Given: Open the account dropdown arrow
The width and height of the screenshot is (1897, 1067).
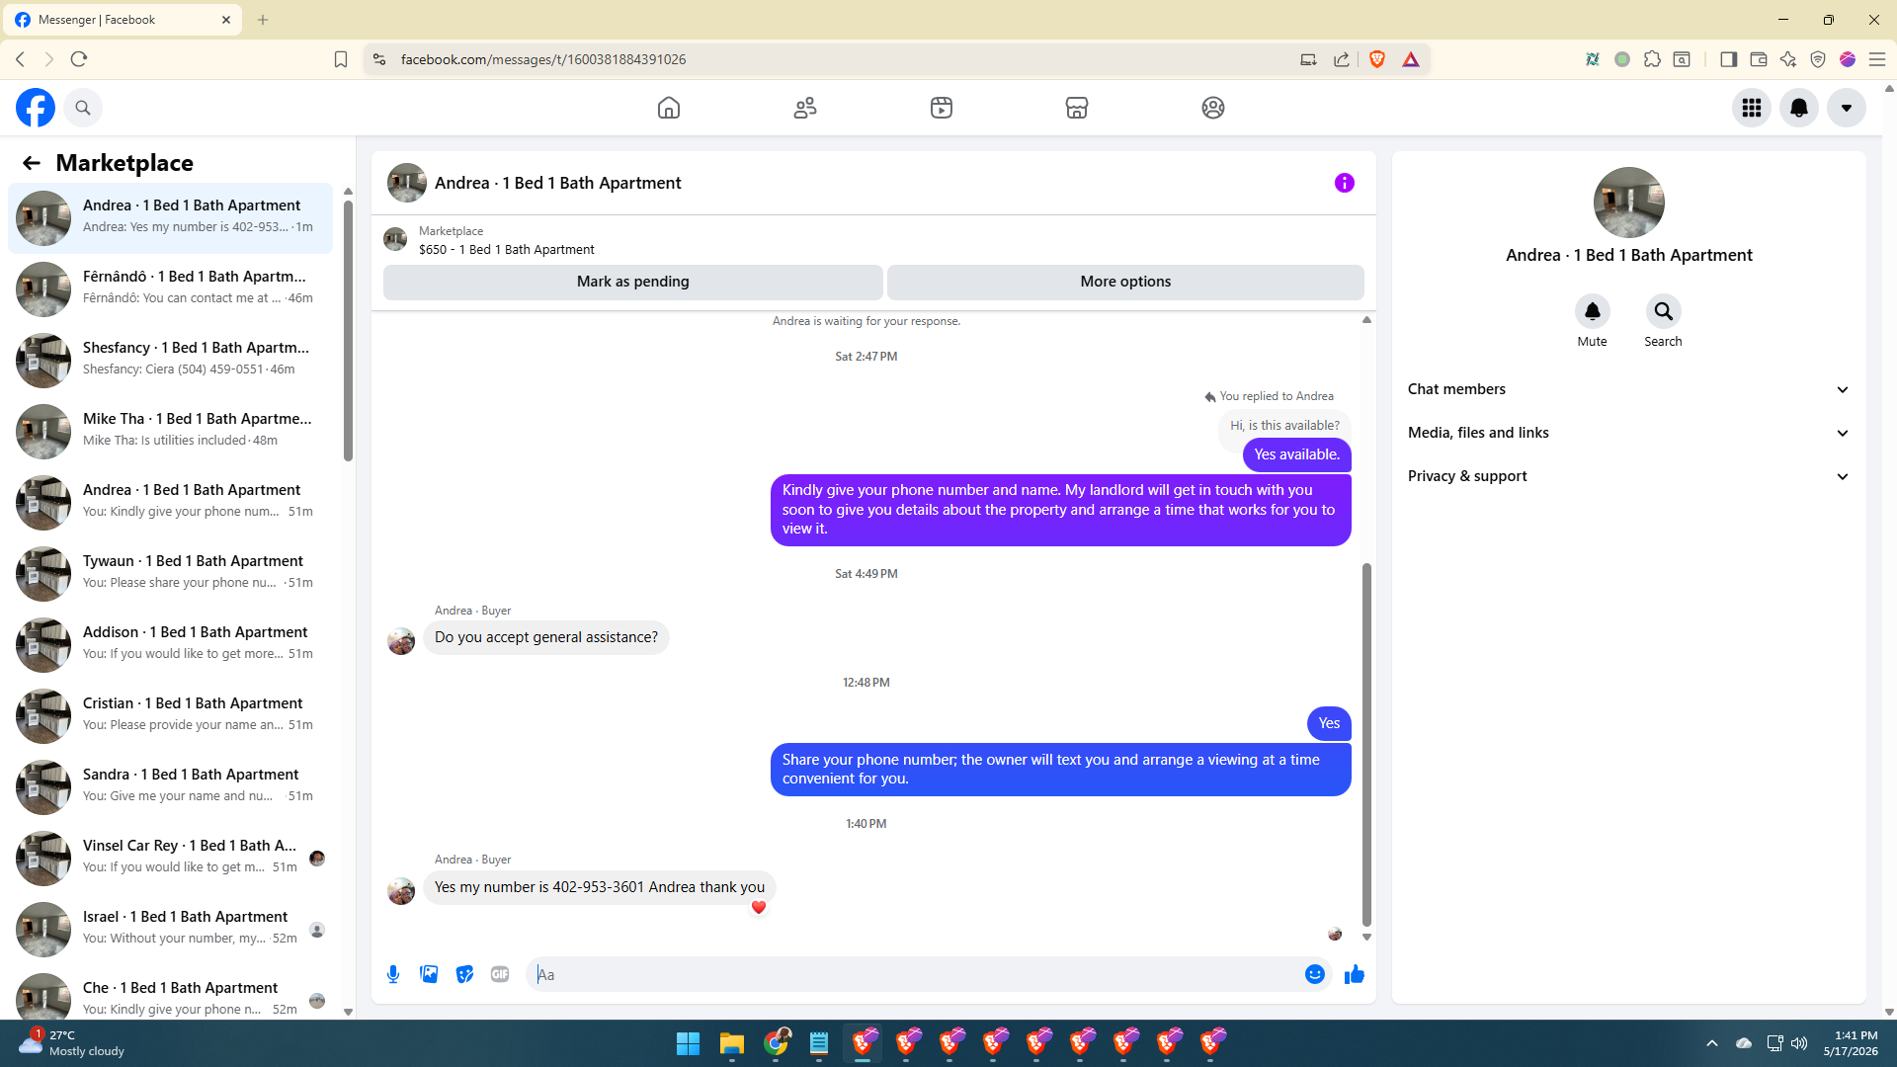Looking at the screenshot, I should pyautogui.click(x=1847, y=108).
